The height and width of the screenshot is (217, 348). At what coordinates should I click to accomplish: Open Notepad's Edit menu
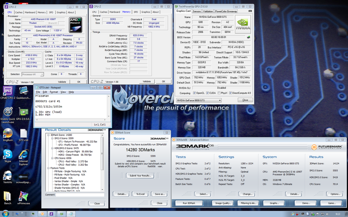pyautogui.click(x=45, y=92)
